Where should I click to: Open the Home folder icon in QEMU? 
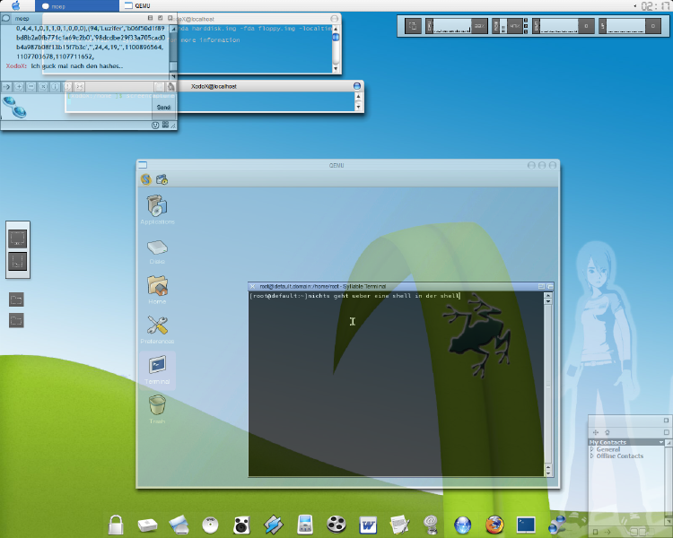tap(157, 290)
